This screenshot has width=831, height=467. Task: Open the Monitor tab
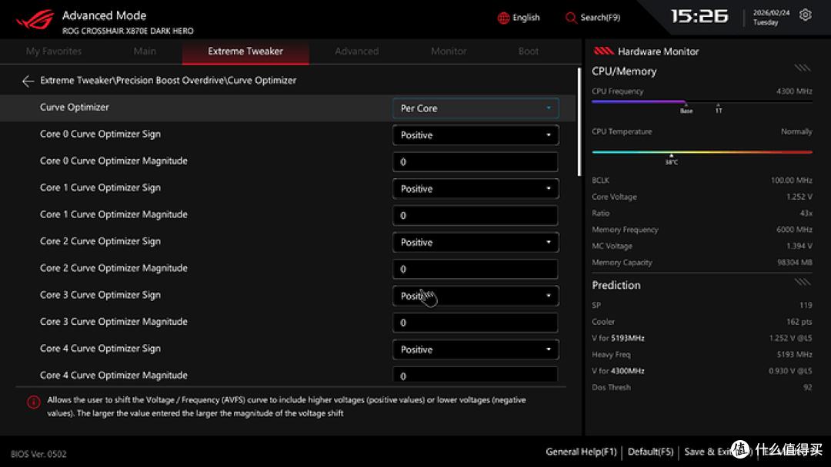click(449, 51)
